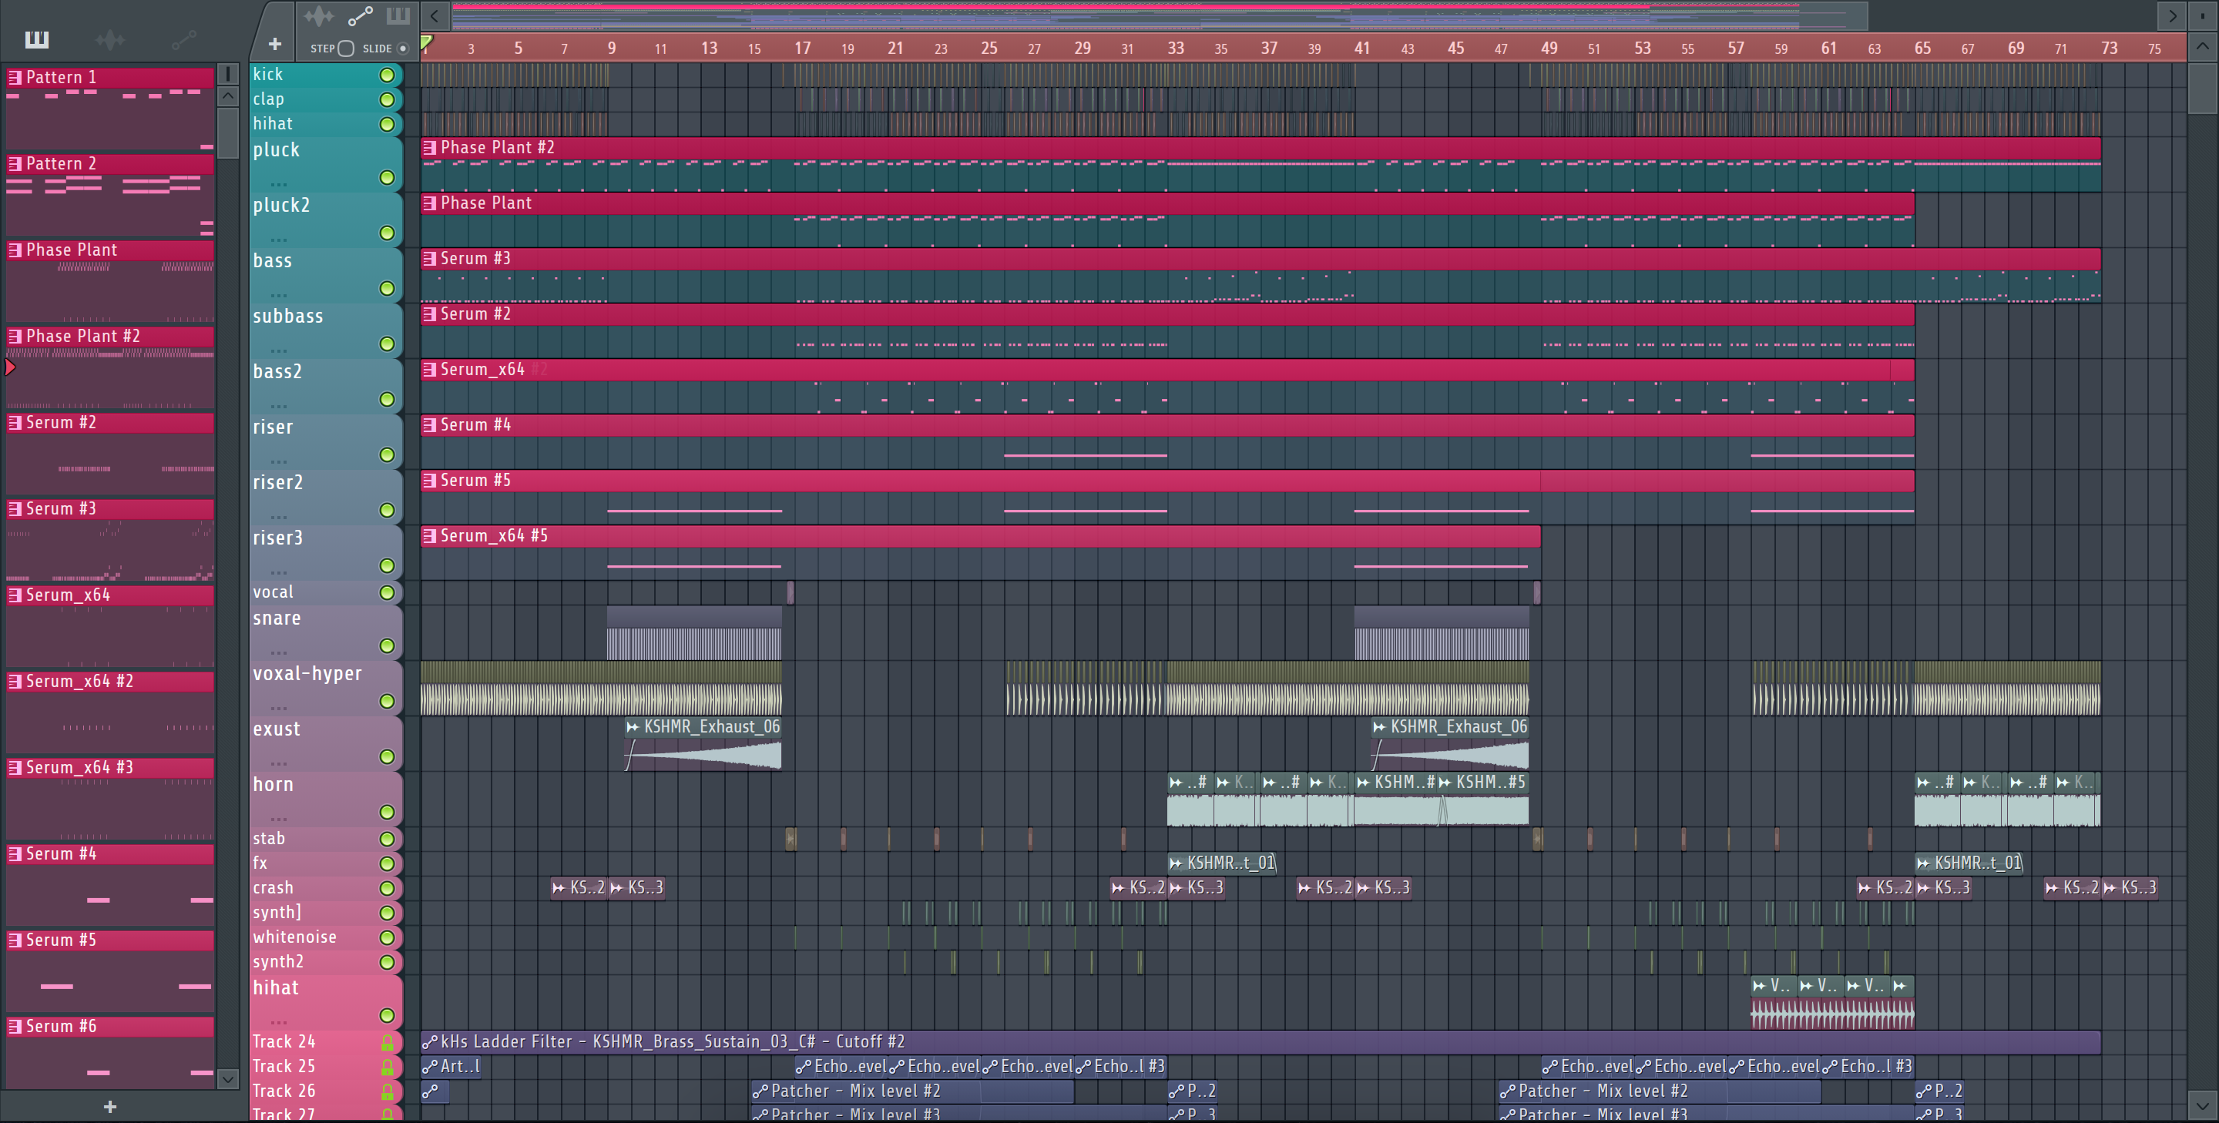Mute the voxal-hyper track
The width and height of the screenshot is (2219, 1123).
coord(387,701)
